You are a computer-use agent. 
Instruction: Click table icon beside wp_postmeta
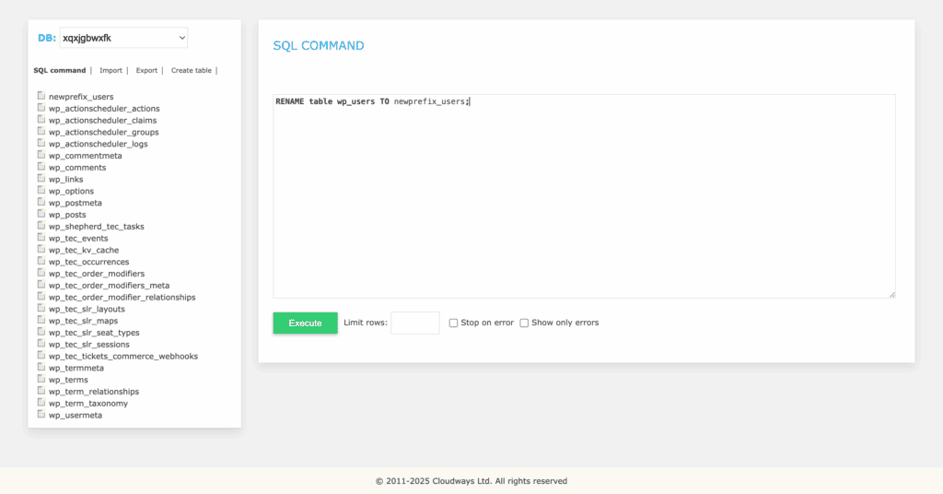pyautogui.click(x=41, y=202)
